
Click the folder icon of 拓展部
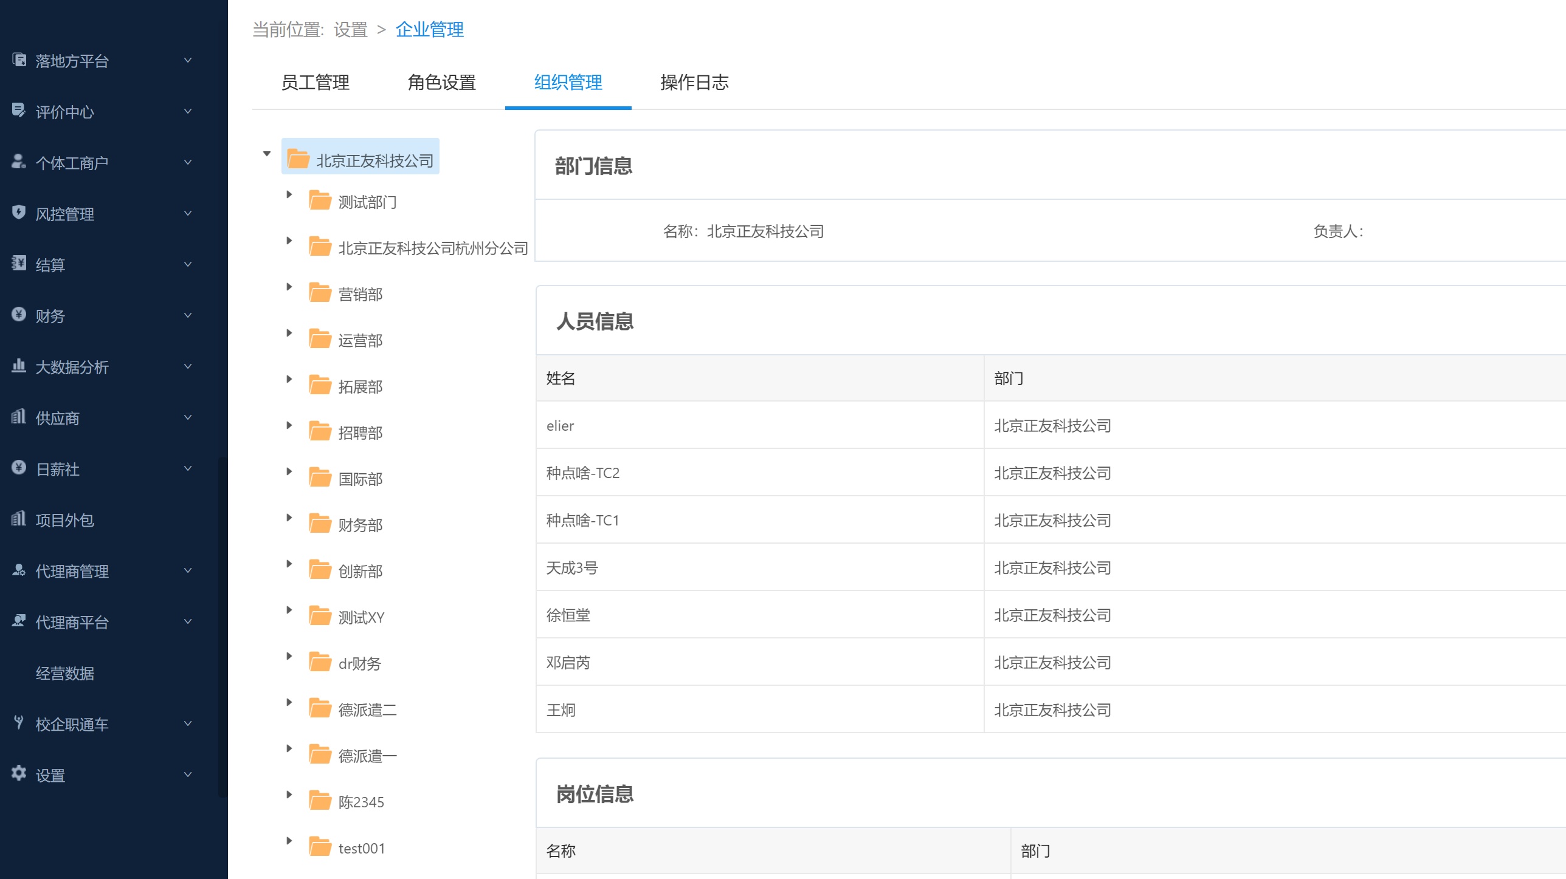pyautogui.click(x=320, y=385)
